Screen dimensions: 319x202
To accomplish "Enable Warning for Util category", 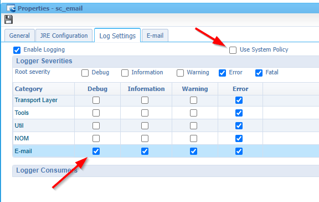I will (193, 126).
